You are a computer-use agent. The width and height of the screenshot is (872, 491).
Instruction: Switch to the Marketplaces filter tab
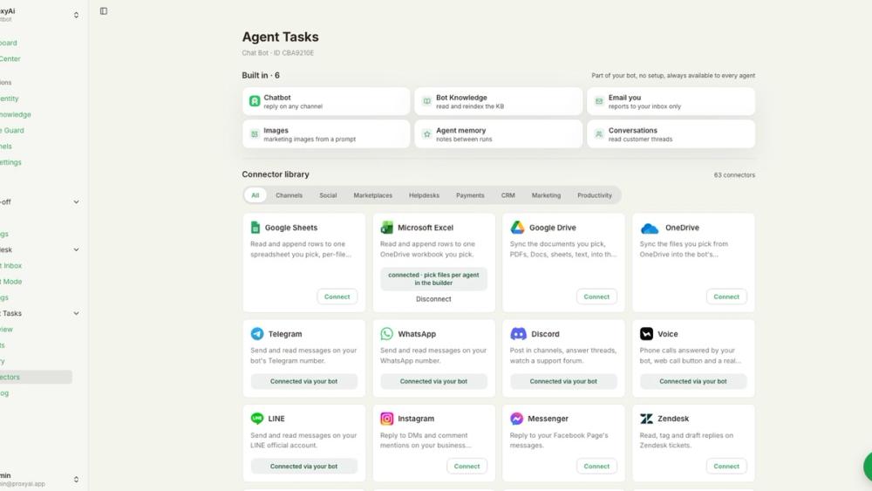pyautogui.click(x=372, y=195)
